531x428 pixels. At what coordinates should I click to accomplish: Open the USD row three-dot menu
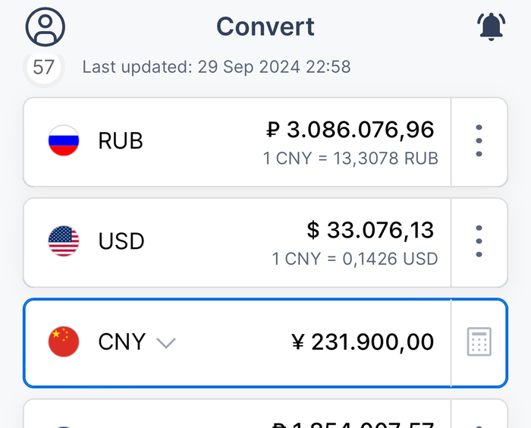[x=479, y=241]
